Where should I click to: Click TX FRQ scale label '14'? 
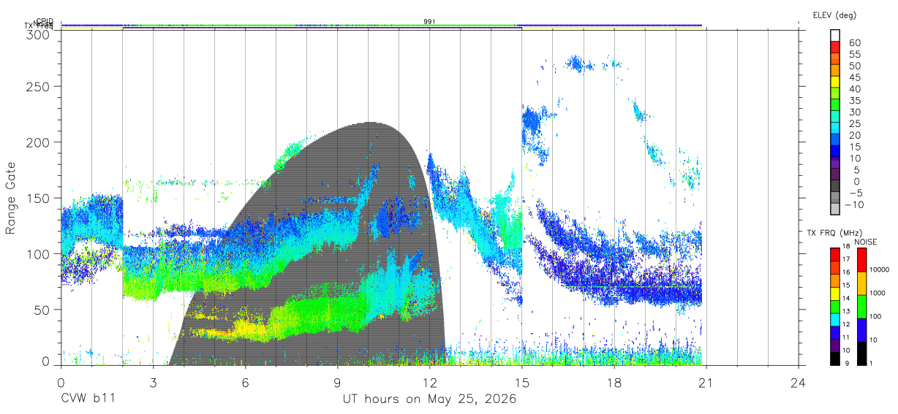click(846, 298)
